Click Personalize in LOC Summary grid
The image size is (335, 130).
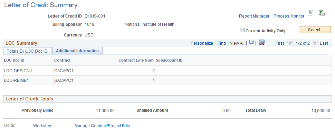coord(202,43)
